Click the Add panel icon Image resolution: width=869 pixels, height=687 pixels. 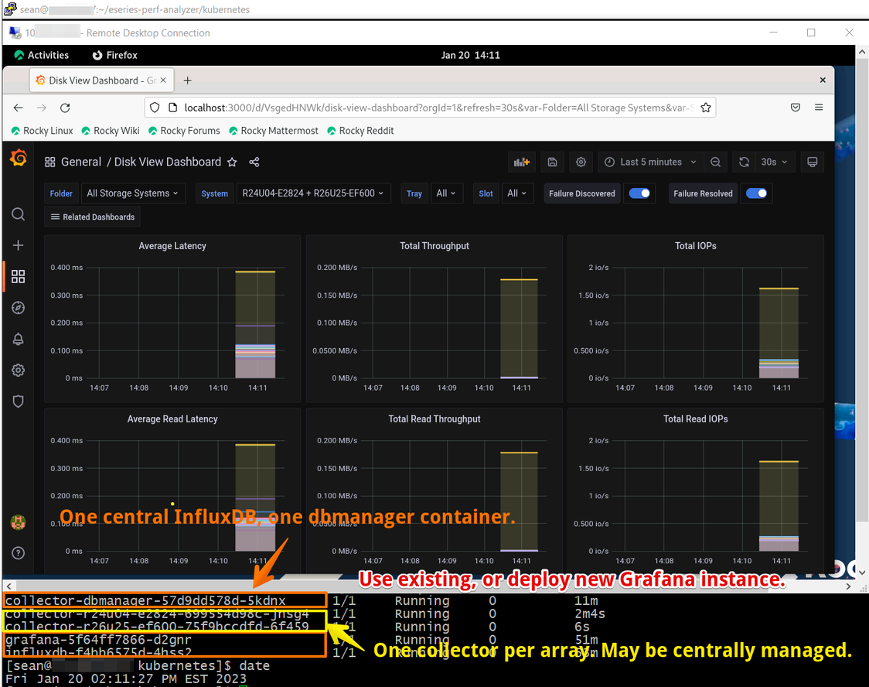[522, 162]
